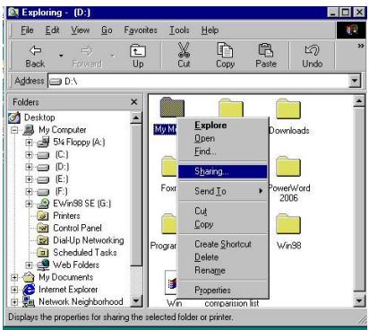Select the Network Neighborhood icon
The image size is (369, 330).
point(29,301)
